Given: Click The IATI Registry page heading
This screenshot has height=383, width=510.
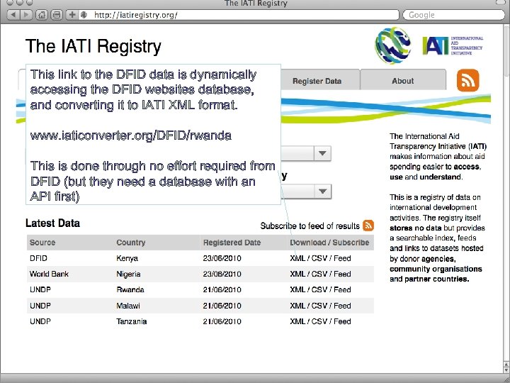Looking at the screenshot, I should [93, 46].
